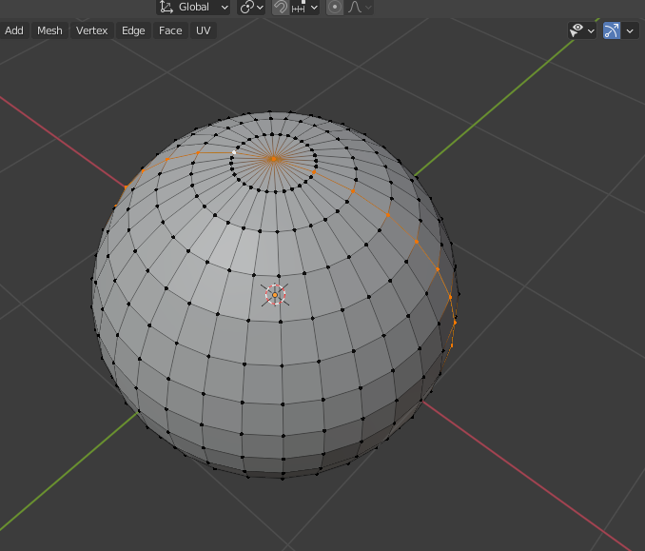The width and height of the screenshot is (645, 551).
Task: Open the Mesh menu
Action: pos(49,30)
